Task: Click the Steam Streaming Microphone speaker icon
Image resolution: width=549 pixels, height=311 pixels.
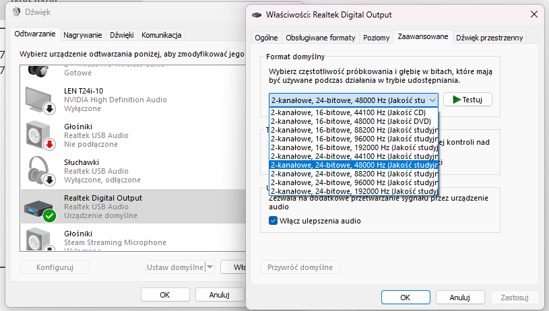Action: [x=40, y=238]
